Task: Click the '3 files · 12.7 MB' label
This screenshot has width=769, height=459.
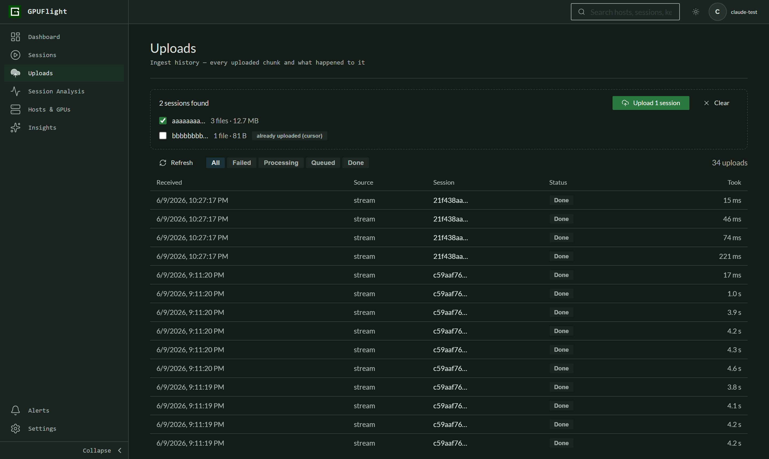Action: click(234, 121)
